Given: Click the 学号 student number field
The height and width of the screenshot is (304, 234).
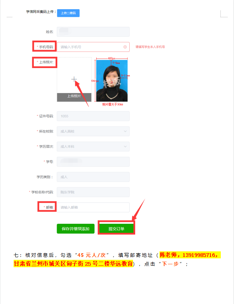Looking at the screenshot, I should click(x=93, y=162).
